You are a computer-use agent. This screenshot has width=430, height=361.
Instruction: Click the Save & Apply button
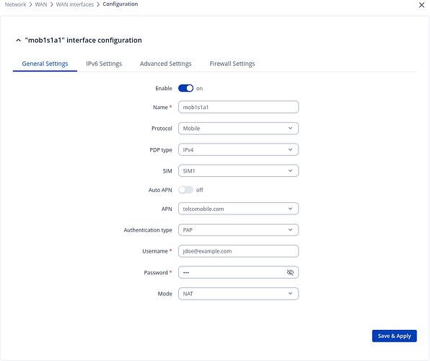395,336
